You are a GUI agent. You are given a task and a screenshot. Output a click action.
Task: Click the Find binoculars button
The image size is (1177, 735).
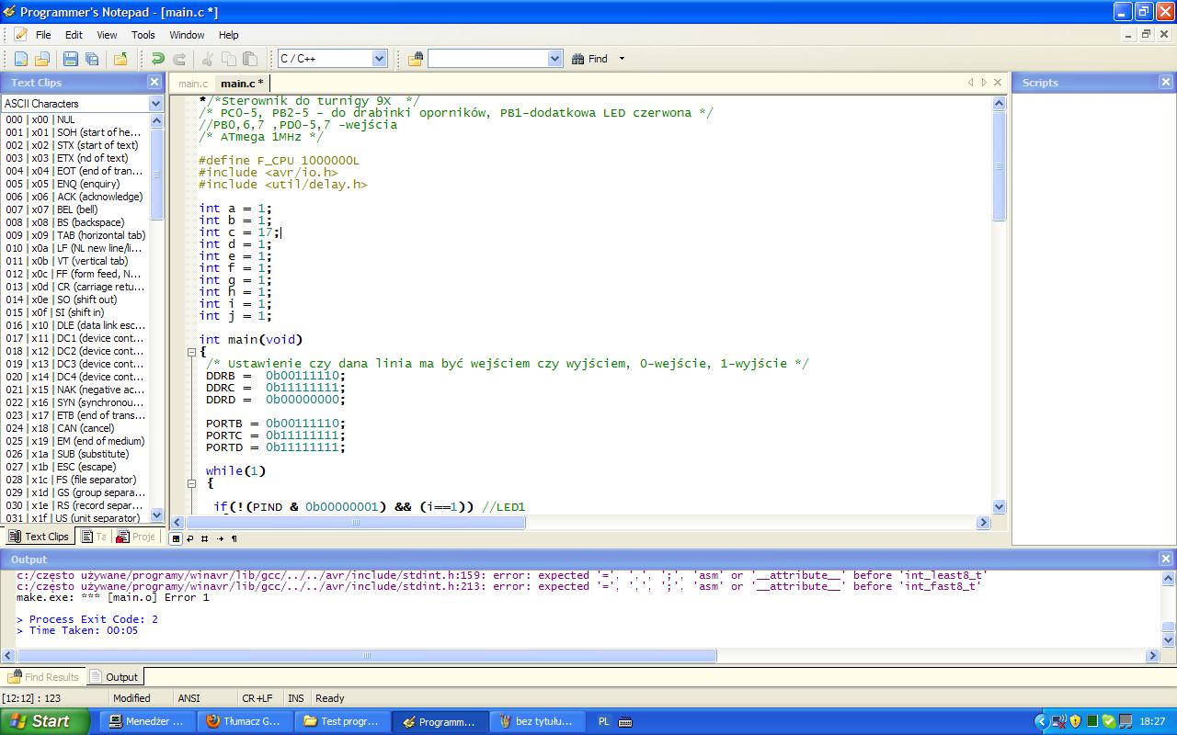pos(590,59)
